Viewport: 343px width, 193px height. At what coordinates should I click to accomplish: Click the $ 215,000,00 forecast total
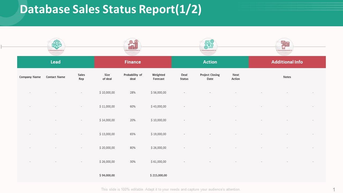point(158,175)
